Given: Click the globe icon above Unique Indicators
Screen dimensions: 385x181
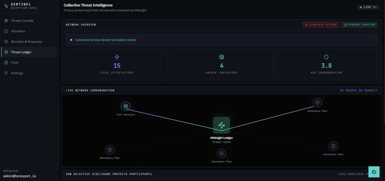Looking at the screenshot, I should tap(222, 57).
